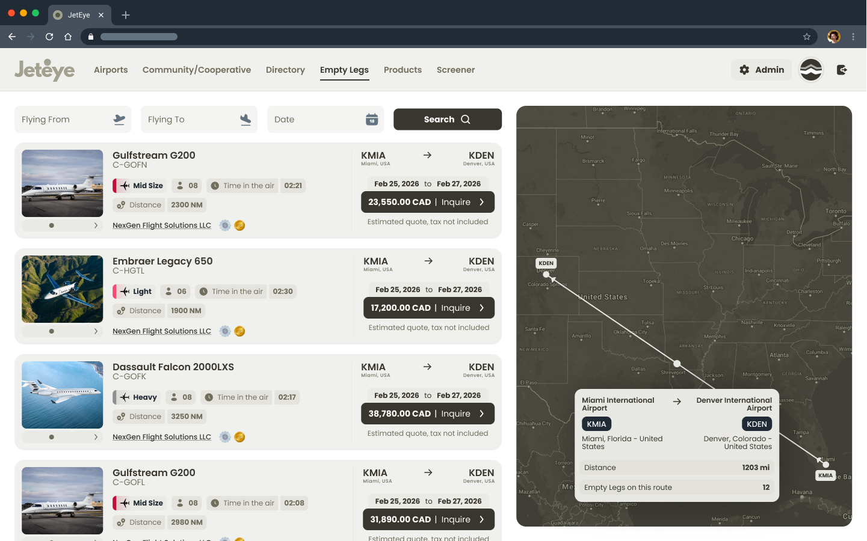This screenshot has width=867, height=541.
Task: Show next photo of Embraer Legacy 650
Action: point(96,331)
